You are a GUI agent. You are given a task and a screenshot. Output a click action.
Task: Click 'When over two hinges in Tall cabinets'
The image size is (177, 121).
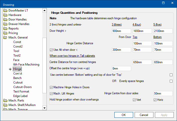72,56
